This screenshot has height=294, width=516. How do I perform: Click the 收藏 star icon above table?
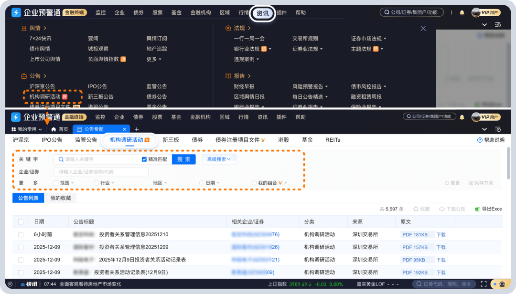click(x=416, y=209)
